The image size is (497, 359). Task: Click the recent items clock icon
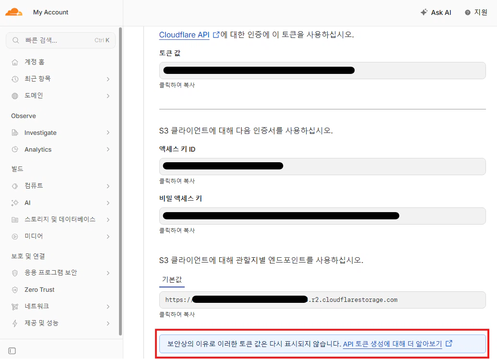pyautogui.click(x=15, y=79)
